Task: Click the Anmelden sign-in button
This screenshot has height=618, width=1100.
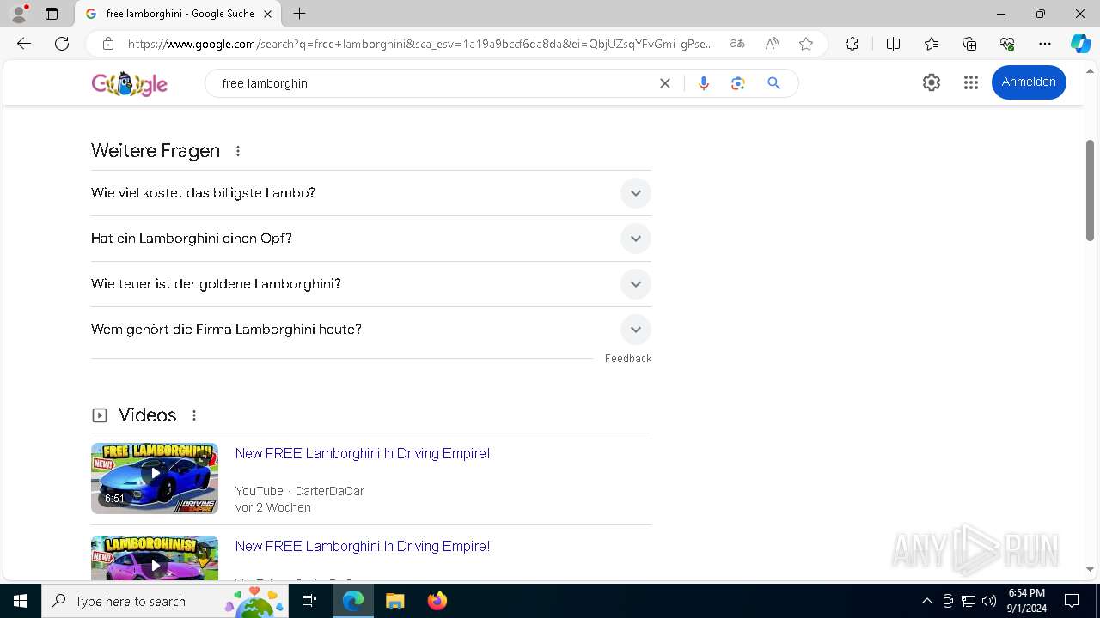Action: pos(1029,82)
